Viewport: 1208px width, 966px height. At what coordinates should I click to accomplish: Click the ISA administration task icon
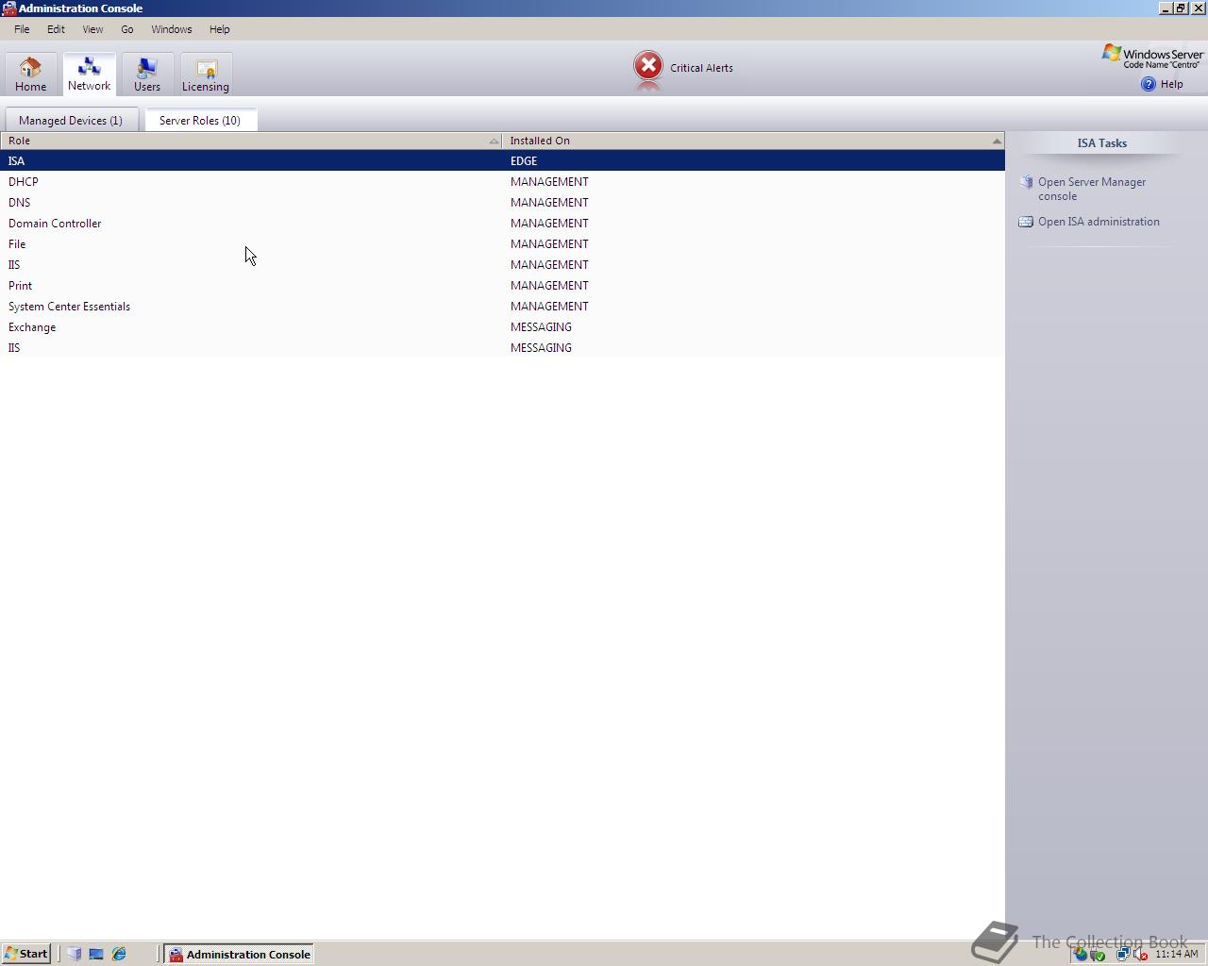1026,222
